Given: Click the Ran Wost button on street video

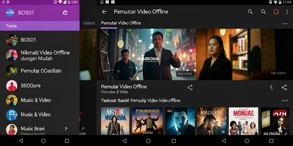Looking at the screenshot, I should pos(185,74).
